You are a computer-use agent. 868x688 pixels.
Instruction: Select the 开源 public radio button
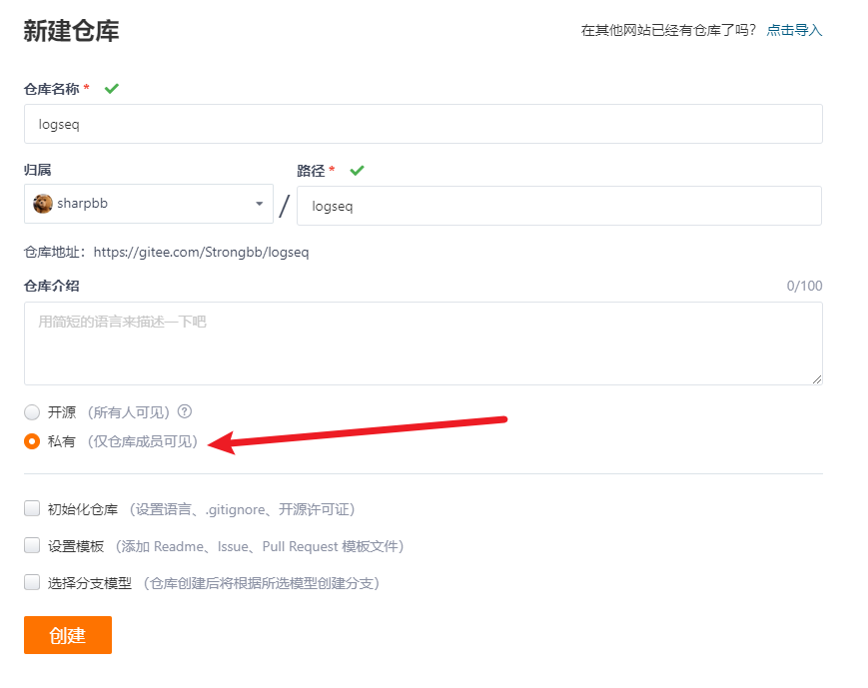point(32,412)
